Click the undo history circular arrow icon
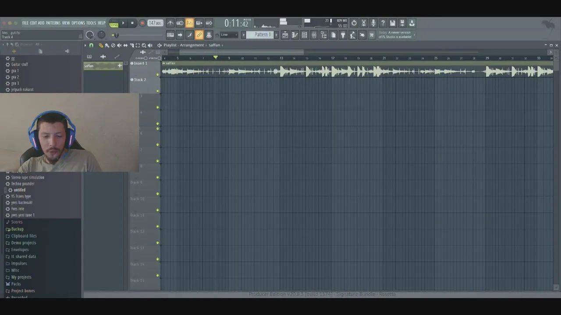The height and width of the screenshot is (315, 561). click(354, 23)
